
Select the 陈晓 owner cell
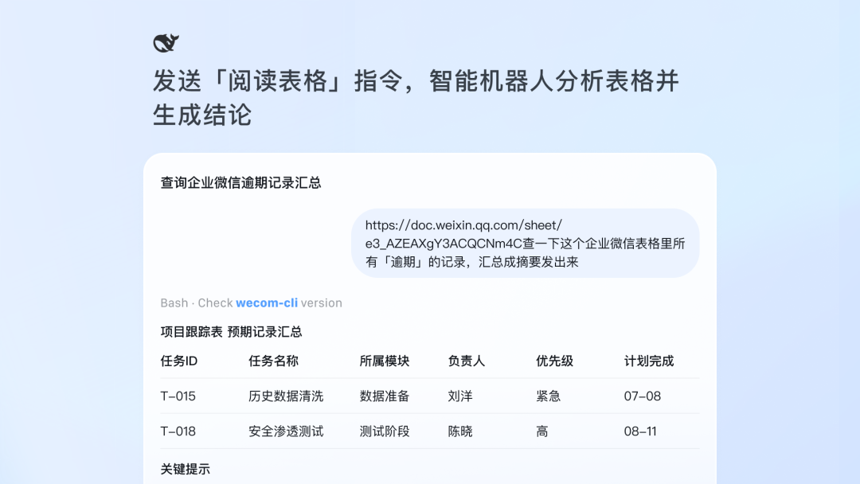click(460, 431)
